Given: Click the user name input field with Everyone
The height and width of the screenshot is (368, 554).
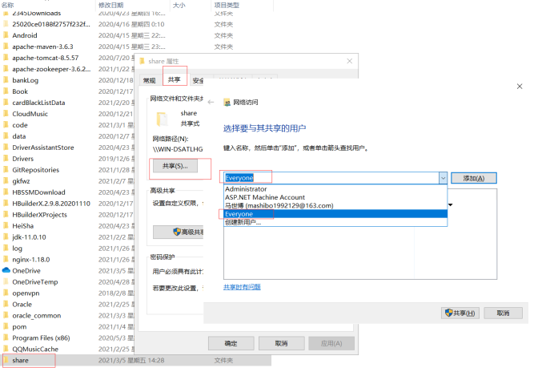Looking at the screenshot, I should coord(331,178).
